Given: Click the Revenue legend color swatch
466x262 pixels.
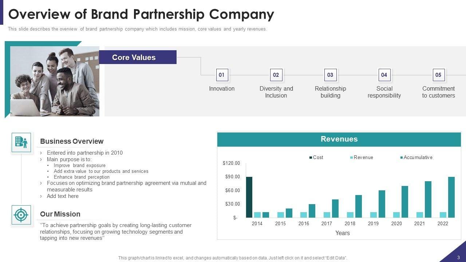Looking at the screenshot, I should 351,158.
